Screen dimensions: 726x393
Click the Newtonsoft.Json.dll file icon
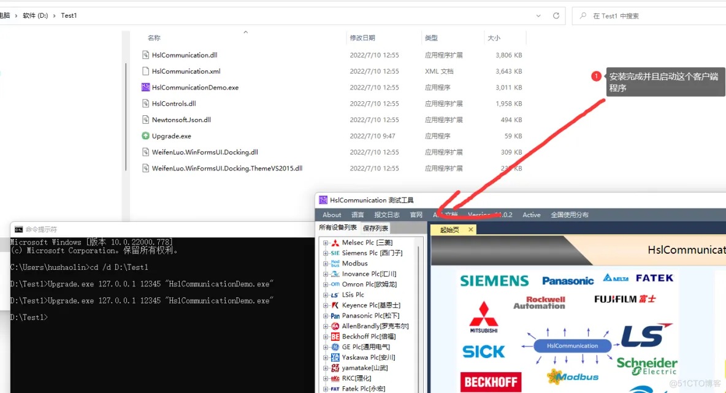pos(145,120)
